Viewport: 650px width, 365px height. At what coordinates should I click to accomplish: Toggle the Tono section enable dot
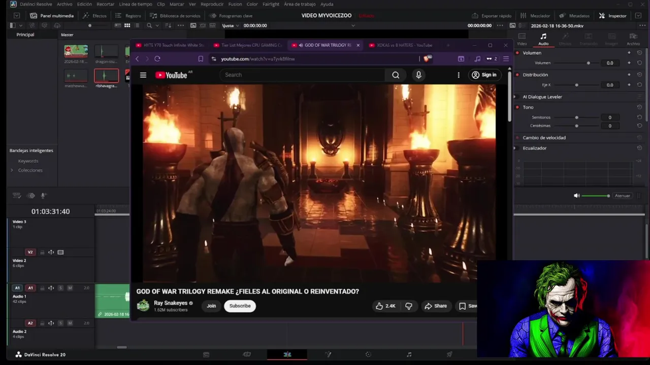[x=517, y=107]
